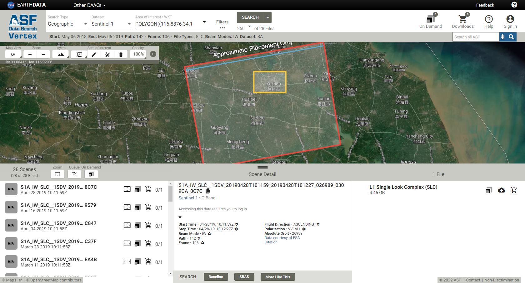Click the help question mark in top bar
The width and height of the screenshot is (525, 283).
click(514, 5)
